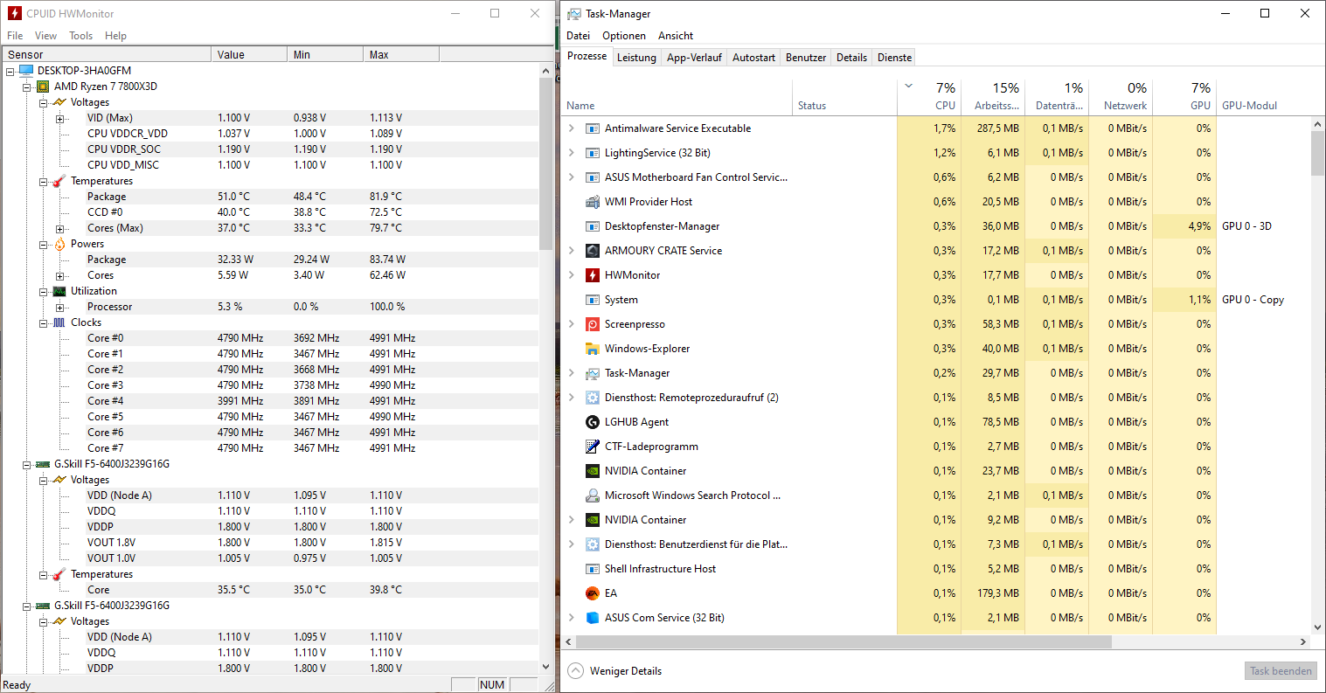Click the Weniger Details toggle
This screenshot has width=1326, height=693.
(x=615, y=671)
